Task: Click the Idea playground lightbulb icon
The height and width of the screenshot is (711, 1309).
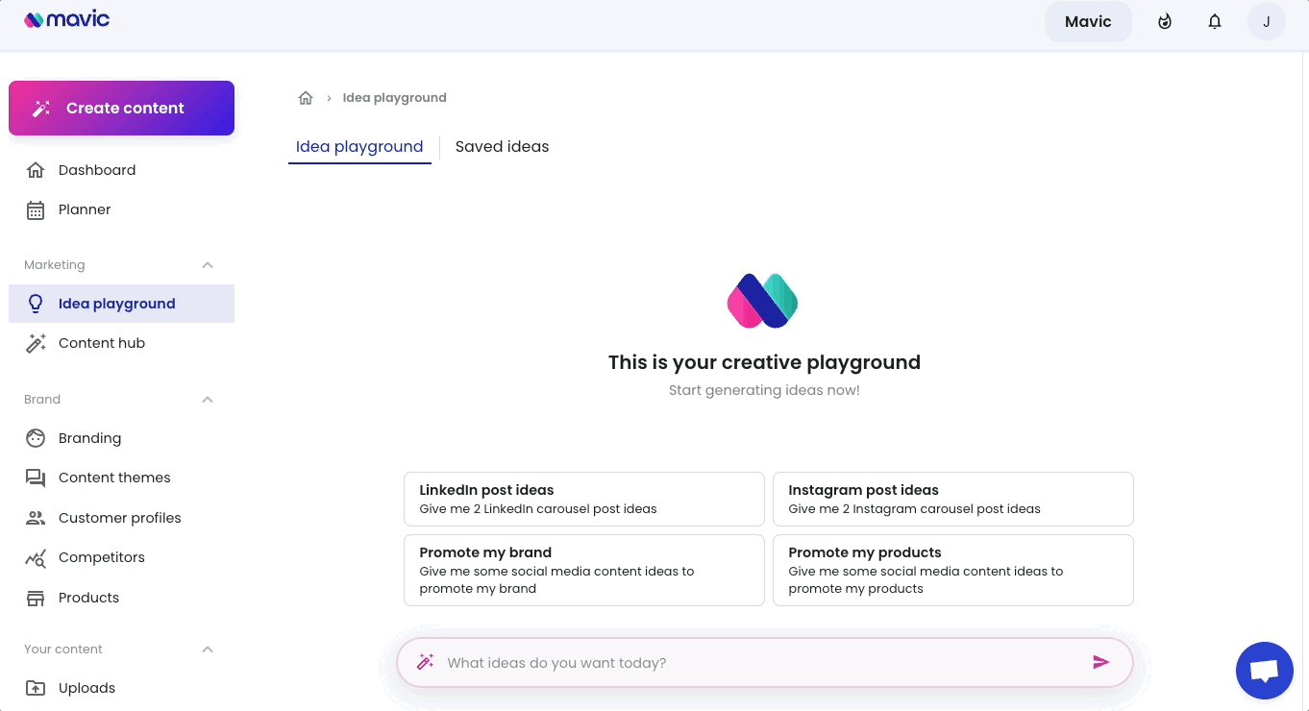Action: pos(36,304)
